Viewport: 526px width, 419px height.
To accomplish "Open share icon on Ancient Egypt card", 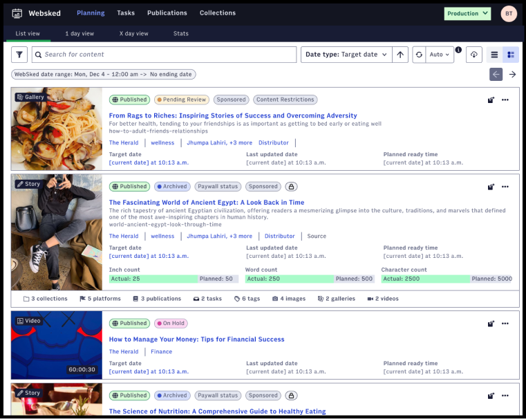I will click(491, 187).
